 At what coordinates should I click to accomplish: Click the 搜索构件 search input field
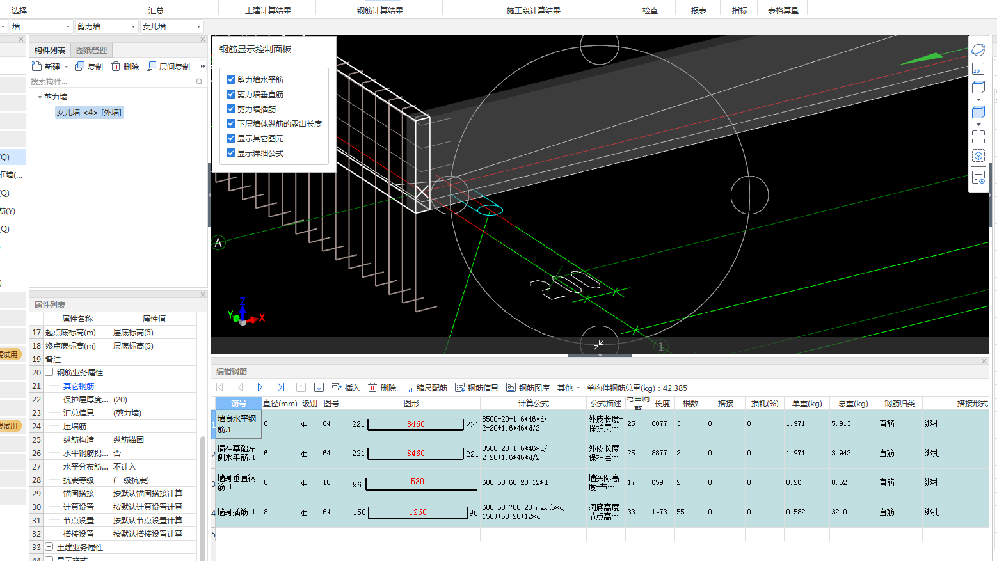click(112, 82)
